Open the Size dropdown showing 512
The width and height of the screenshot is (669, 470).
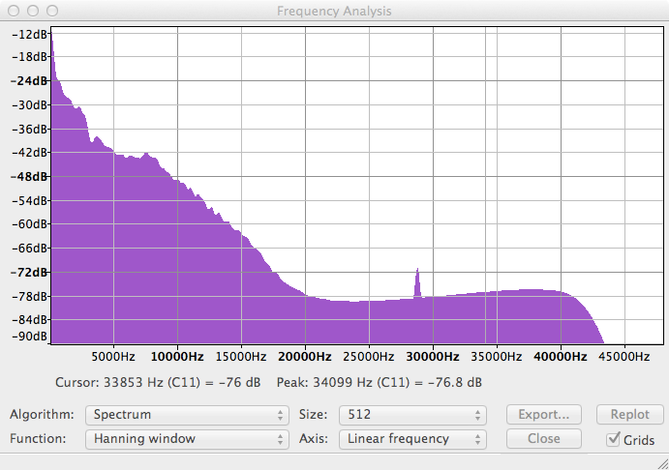[412, 415]
